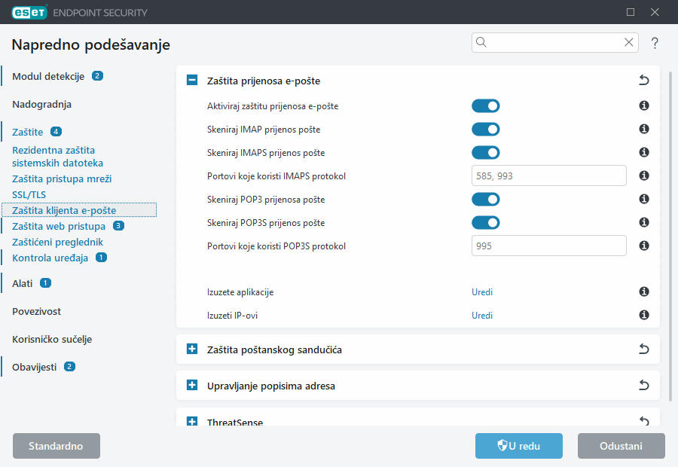Click the help question mark icon

pos(655,43)
